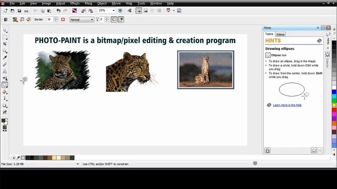Click the Transparency value stepper arrows
Viewport: 337px width, 189px height.
pyautogui.click(x=107, y=19)
